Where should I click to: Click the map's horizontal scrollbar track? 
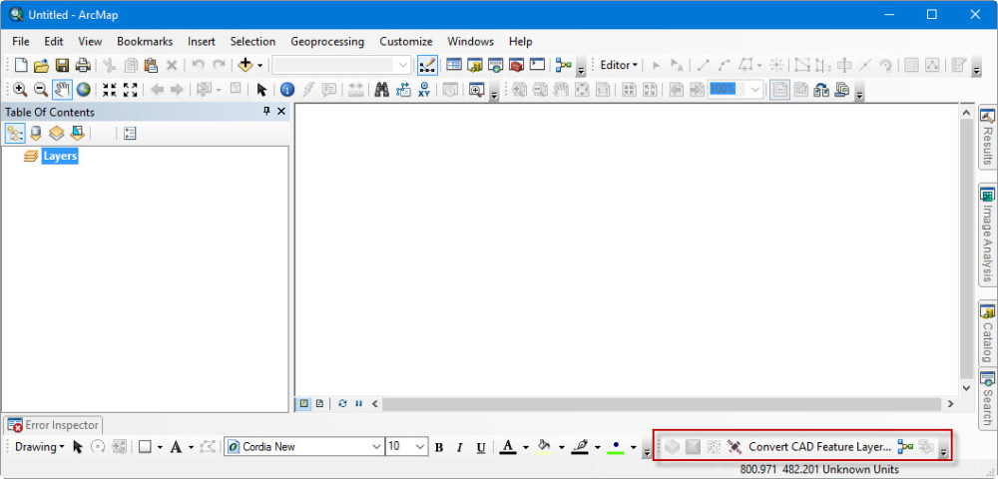click(x=661, y=404)
